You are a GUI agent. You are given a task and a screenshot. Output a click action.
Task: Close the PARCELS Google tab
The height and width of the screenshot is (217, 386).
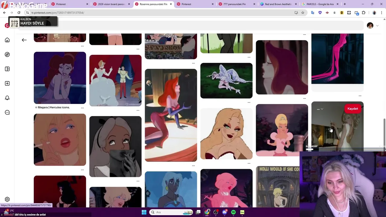338,4
